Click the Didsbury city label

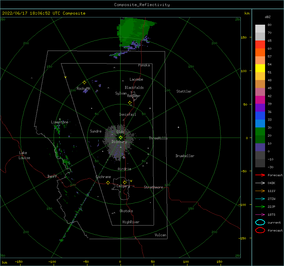(119, 142)
